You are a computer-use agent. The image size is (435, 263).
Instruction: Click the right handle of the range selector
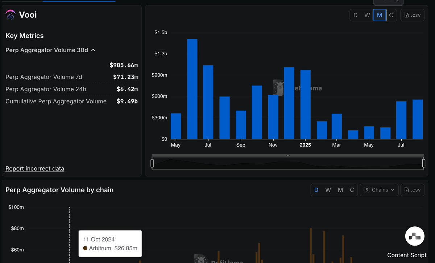(x=423, y=163)
